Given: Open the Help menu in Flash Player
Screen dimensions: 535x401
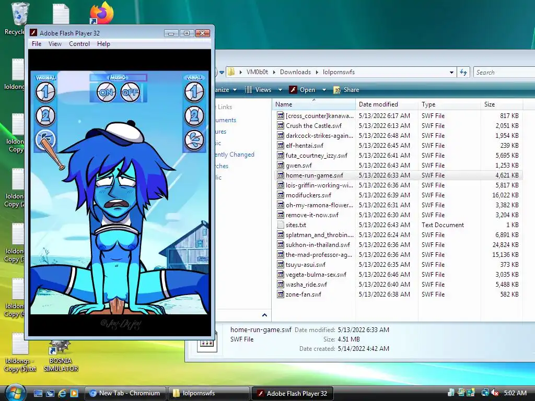Looking at the screenshot, I should point(103,44).
